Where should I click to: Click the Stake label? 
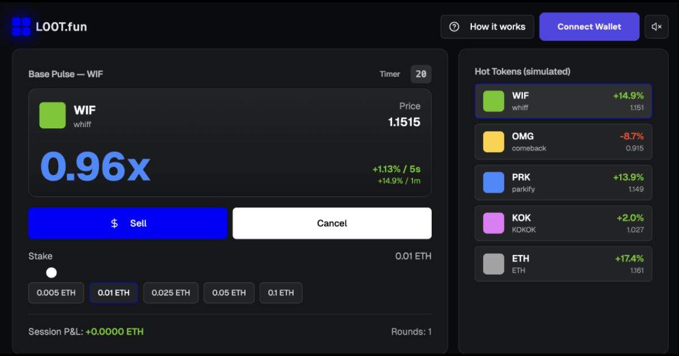[40, 256]
